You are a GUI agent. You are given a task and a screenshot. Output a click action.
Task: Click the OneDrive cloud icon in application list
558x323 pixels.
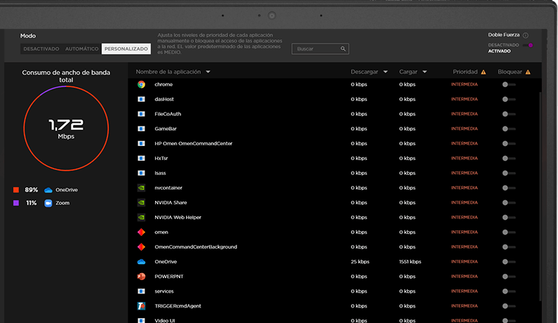141,262
